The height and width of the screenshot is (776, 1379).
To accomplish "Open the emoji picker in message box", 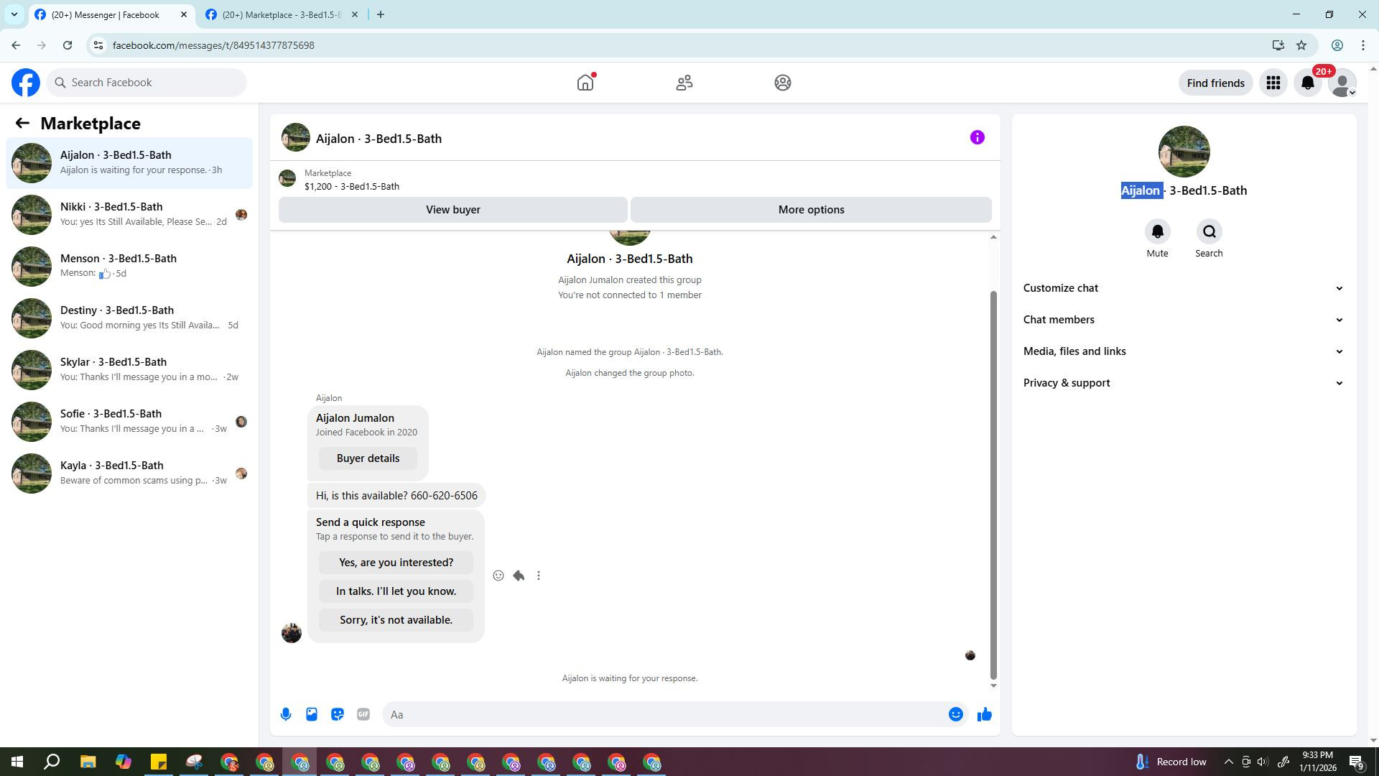I will 955,714.
